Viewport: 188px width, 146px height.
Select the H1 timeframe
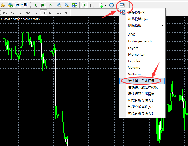coord(36,13)
